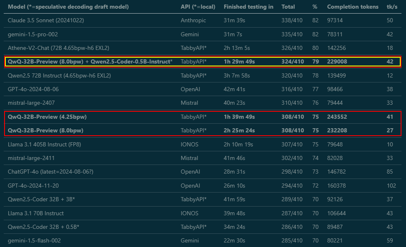Click the '320/410' total score cell

[292, 75]
